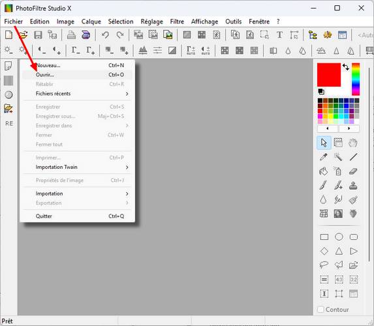Select the Pipette eyedropper tool
Viewport: 374px width, 326px height.
pos(324,156)
